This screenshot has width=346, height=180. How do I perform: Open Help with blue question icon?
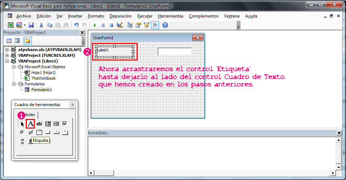click(x=165, y=25)
